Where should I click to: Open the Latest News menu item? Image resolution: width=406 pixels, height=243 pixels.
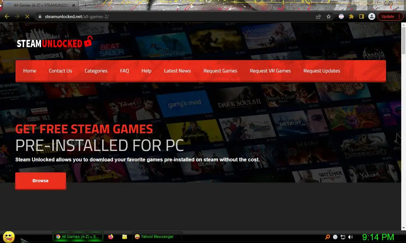(x=177, y=71)
